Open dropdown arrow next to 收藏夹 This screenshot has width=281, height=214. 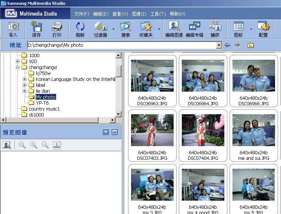(x=159, y=29)
